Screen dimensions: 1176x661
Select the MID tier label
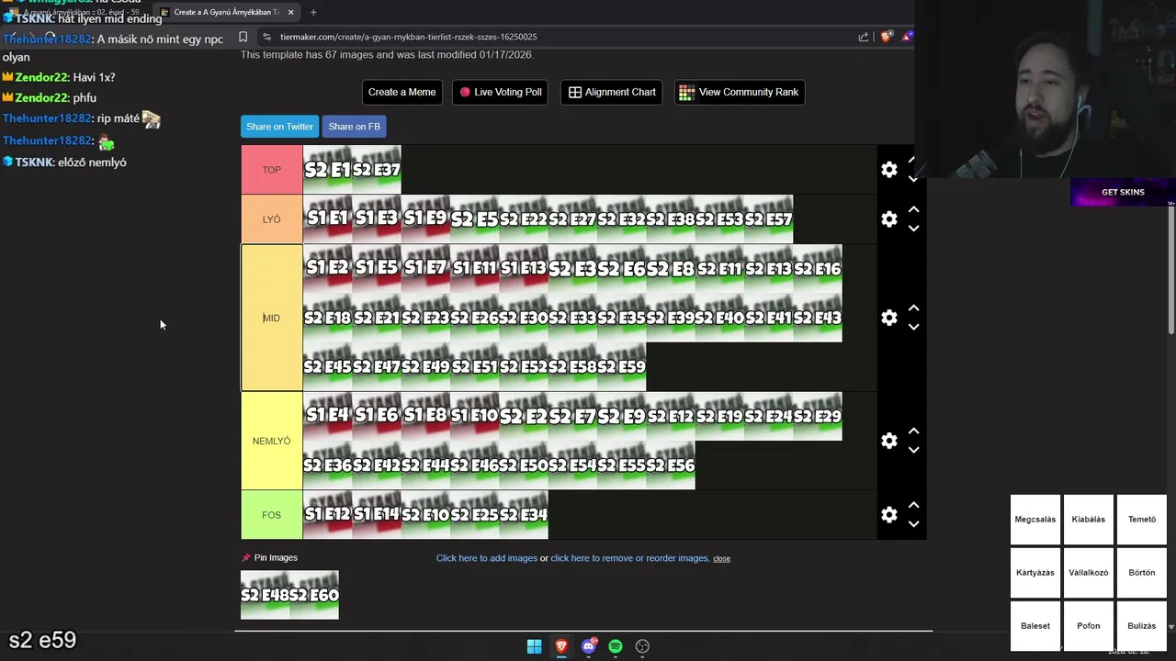coord(272,318)
